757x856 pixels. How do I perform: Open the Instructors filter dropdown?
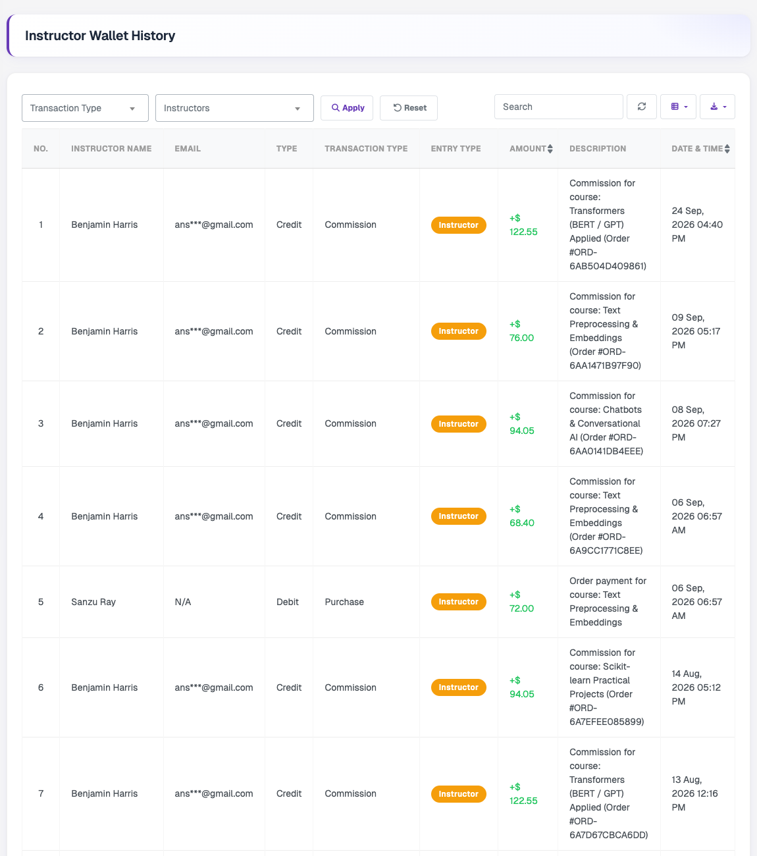[x=234, y=108]
